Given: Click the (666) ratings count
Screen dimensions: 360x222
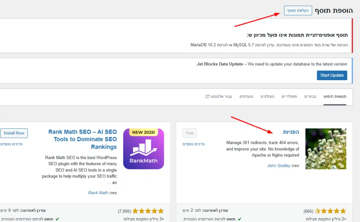Looking at the screenshot, I should click(x=308, y=211).
